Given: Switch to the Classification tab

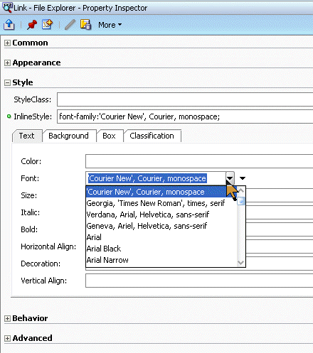Looking at the screenshot, I should tap(152, 136).
